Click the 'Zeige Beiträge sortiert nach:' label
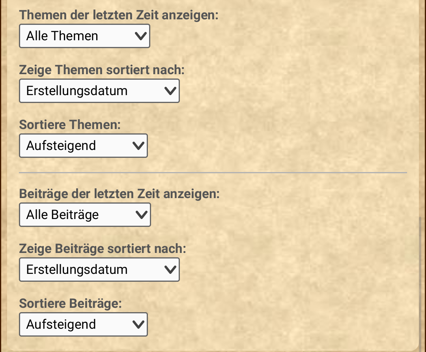 click(103, 249)
